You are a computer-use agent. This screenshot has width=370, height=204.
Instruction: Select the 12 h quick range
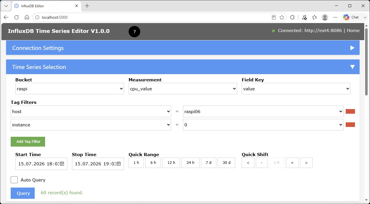[171, 163]
